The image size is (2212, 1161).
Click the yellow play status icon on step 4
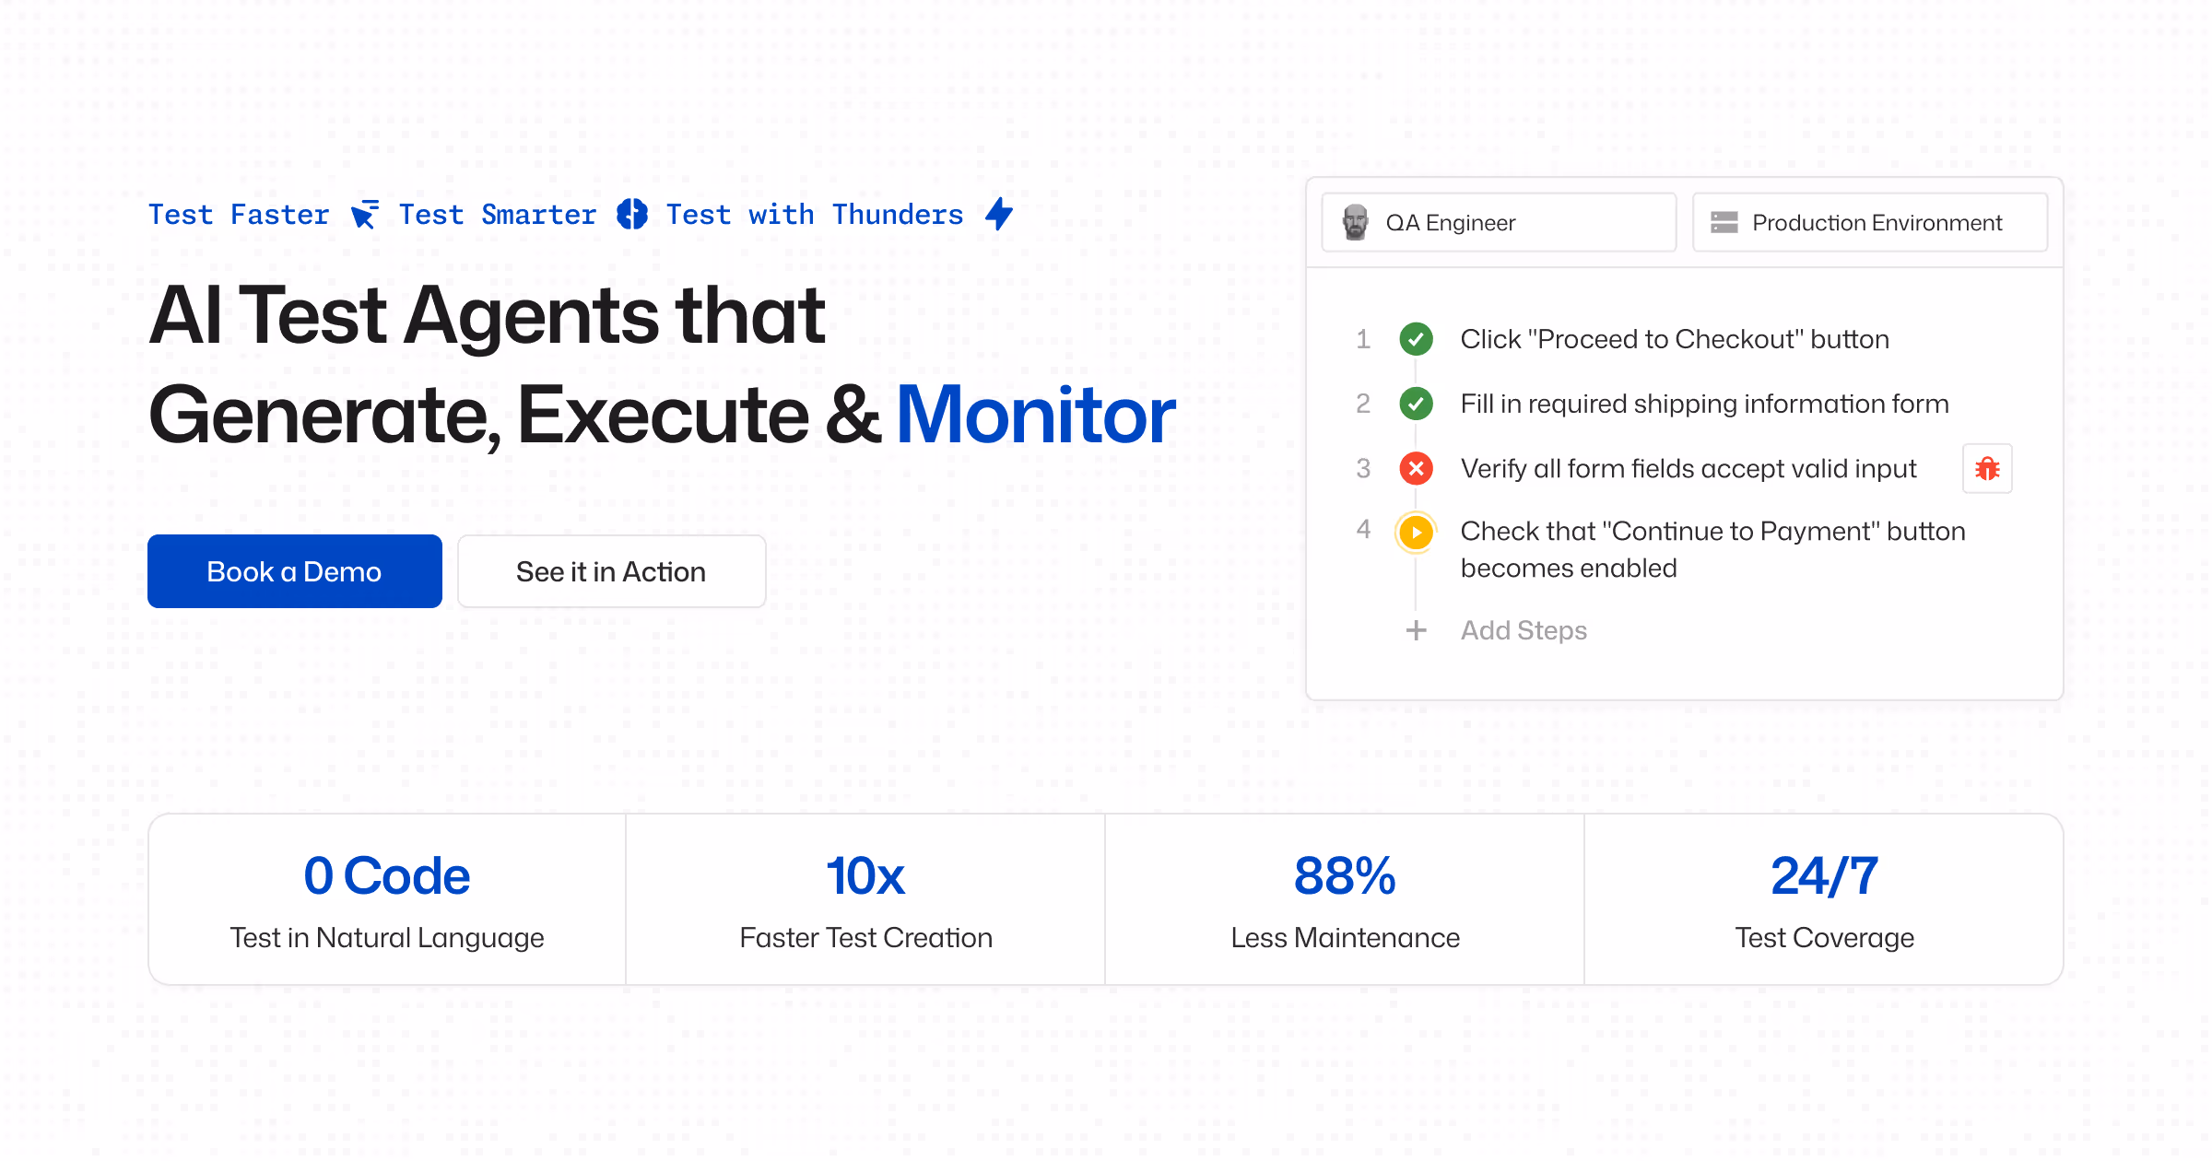click(x=1417, y=533)
